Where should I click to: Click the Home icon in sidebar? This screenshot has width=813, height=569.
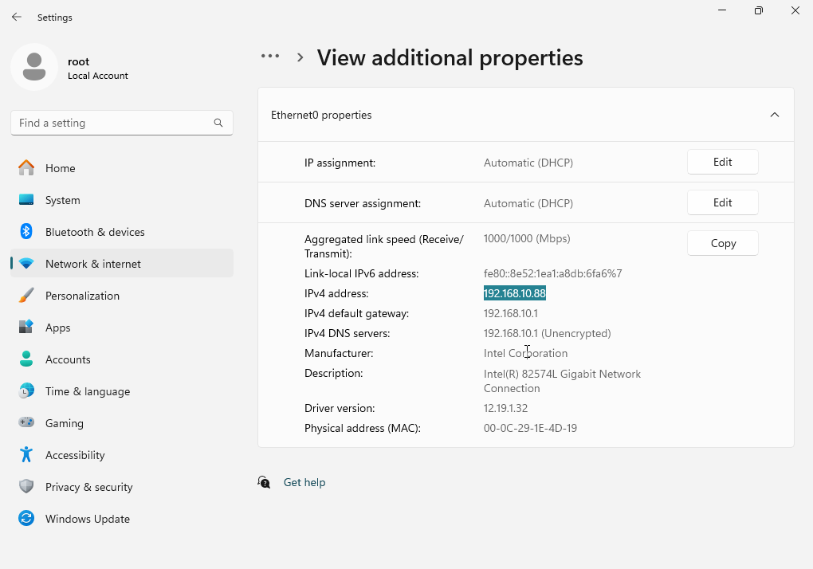point(26,168)
